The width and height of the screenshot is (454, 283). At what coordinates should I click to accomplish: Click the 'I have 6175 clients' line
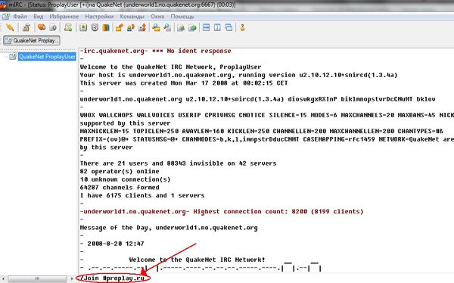pos(142,195)
